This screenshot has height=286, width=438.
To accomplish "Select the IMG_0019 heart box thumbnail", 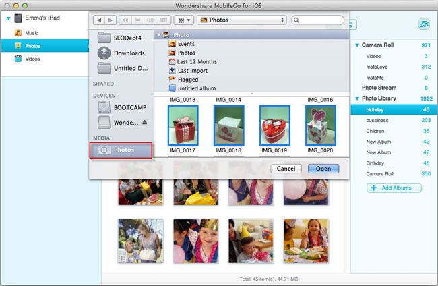I will 274,125.
